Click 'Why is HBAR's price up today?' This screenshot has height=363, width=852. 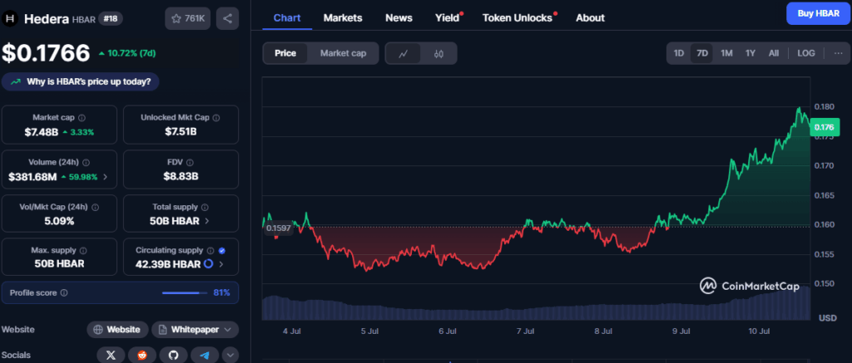click(81, 82)
